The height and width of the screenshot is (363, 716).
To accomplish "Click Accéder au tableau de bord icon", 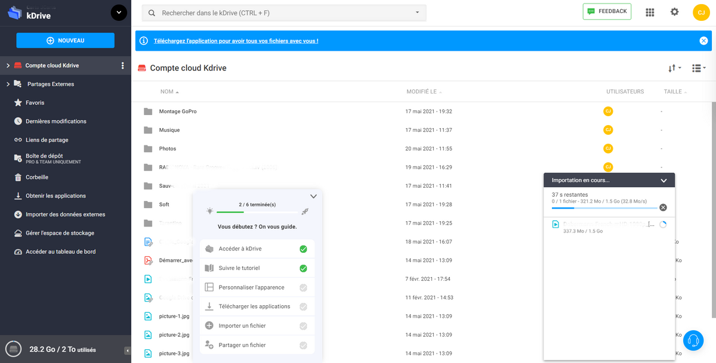I will pos(18,252).
